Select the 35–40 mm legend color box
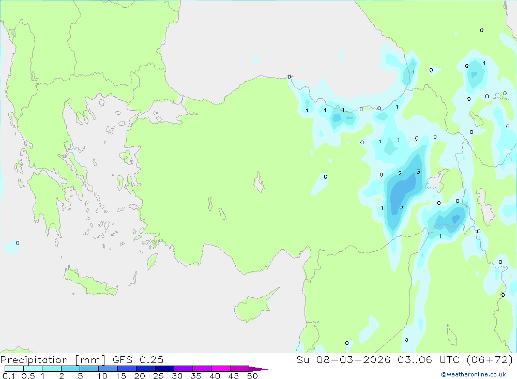The height and width of the screenshot is (379, 517). coord(202,369)
